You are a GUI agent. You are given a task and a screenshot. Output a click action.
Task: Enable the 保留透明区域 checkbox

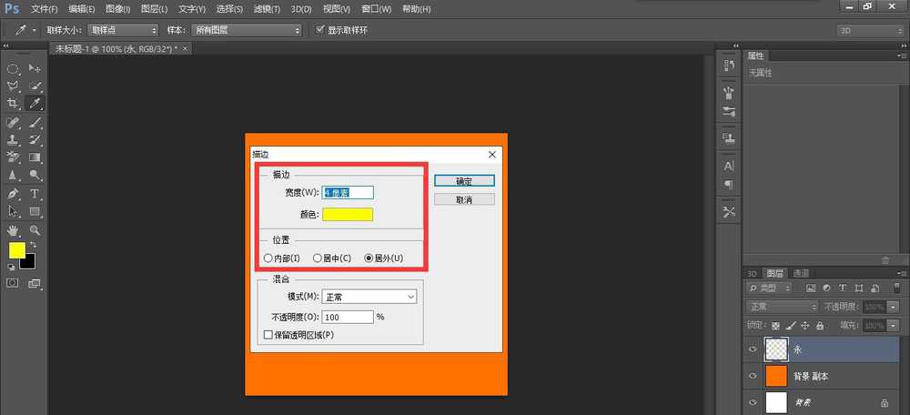[x=268, y=335]
